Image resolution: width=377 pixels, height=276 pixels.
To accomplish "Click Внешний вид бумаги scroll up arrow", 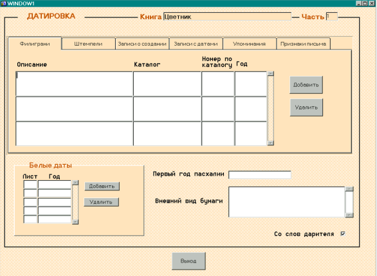I will 349,189.
